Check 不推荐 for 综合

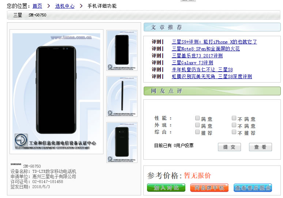click(x=234, y=132)
